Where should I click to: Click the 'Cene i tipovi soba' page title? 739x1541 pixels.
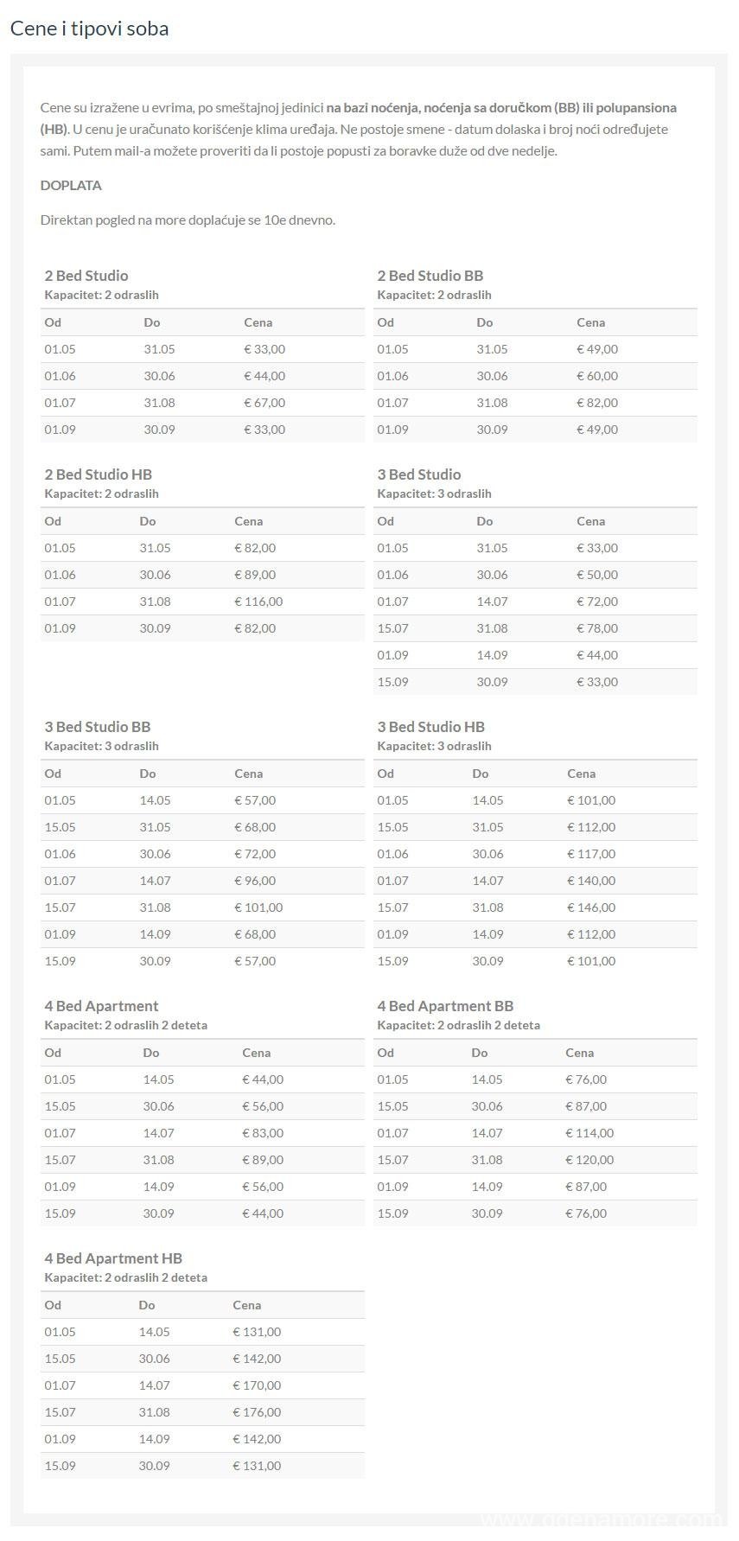(x=89, y=29)
